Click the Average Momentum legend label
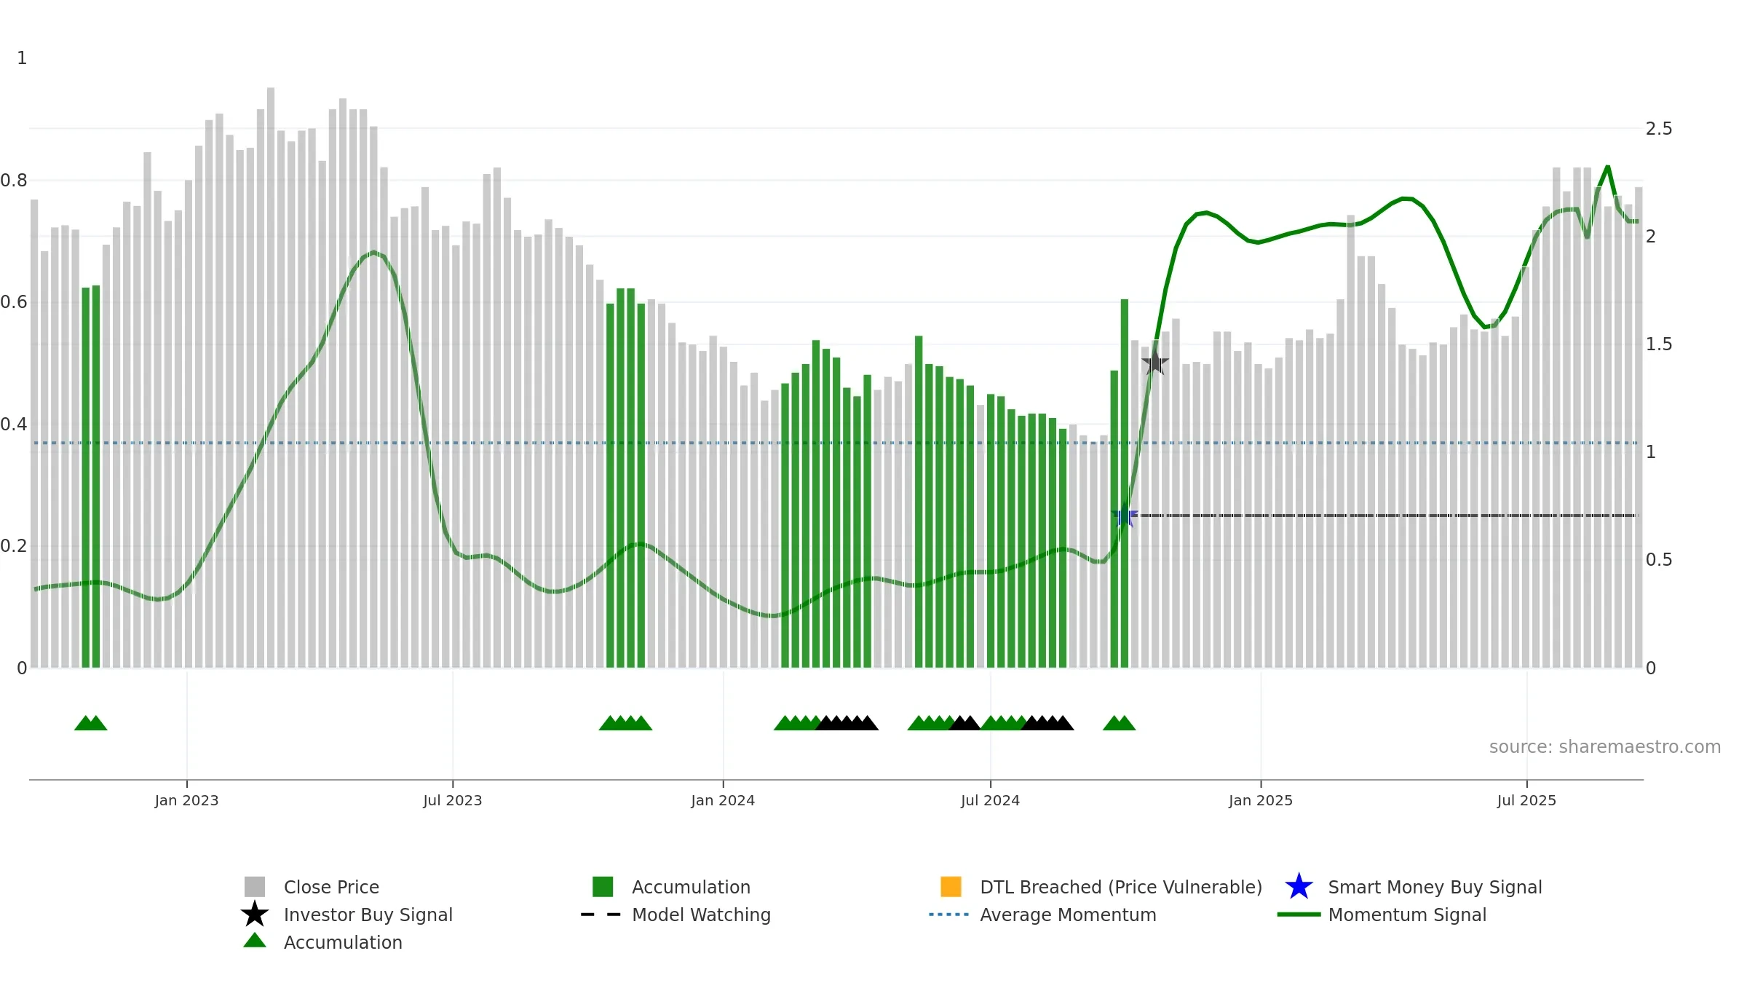Viewport: 1747px width, 983px height. pos(1068,915)
